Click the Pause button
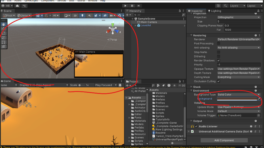Screen dimensions: 264x148 click(132, 6)
